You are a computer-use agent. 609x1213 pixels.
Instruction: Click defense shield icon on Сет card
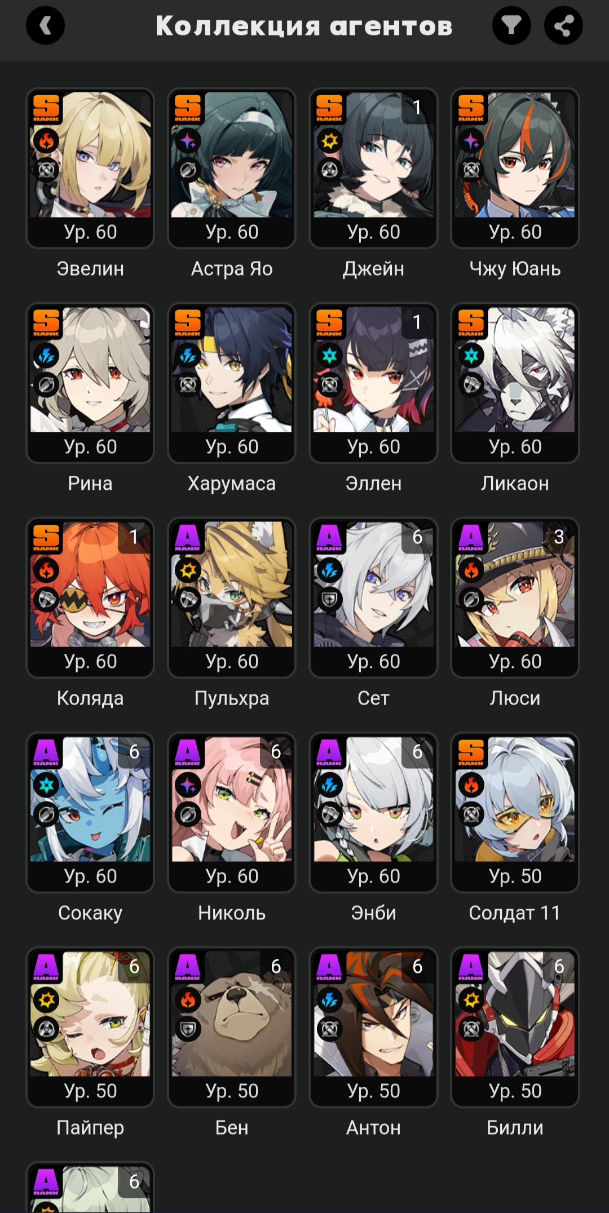[329, 599]
